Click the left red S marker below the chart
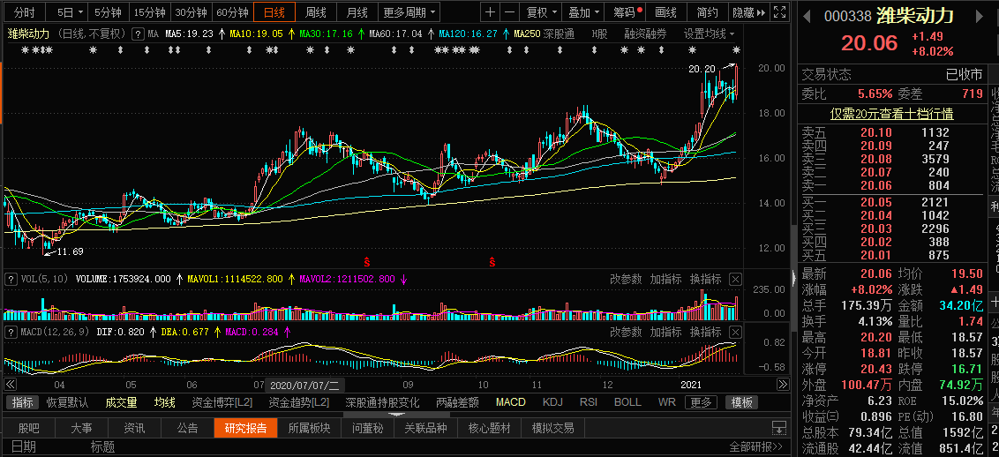The image size is (999, 457). click(x=367, y=261)
